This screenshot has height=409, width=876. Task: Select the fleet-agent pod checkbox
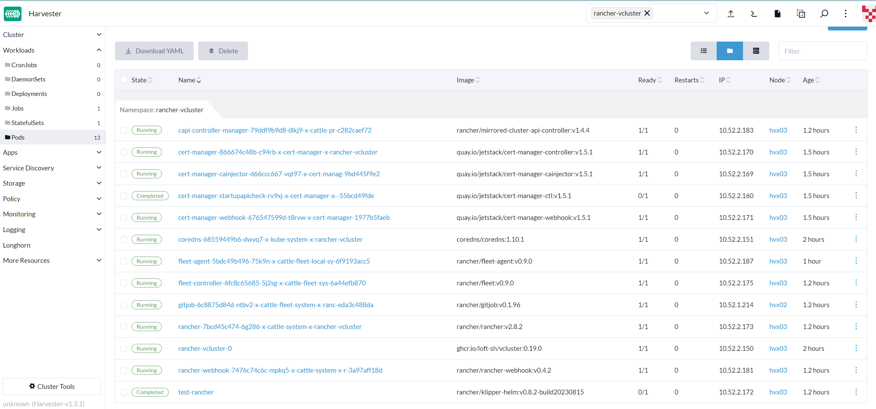[123, 261]
